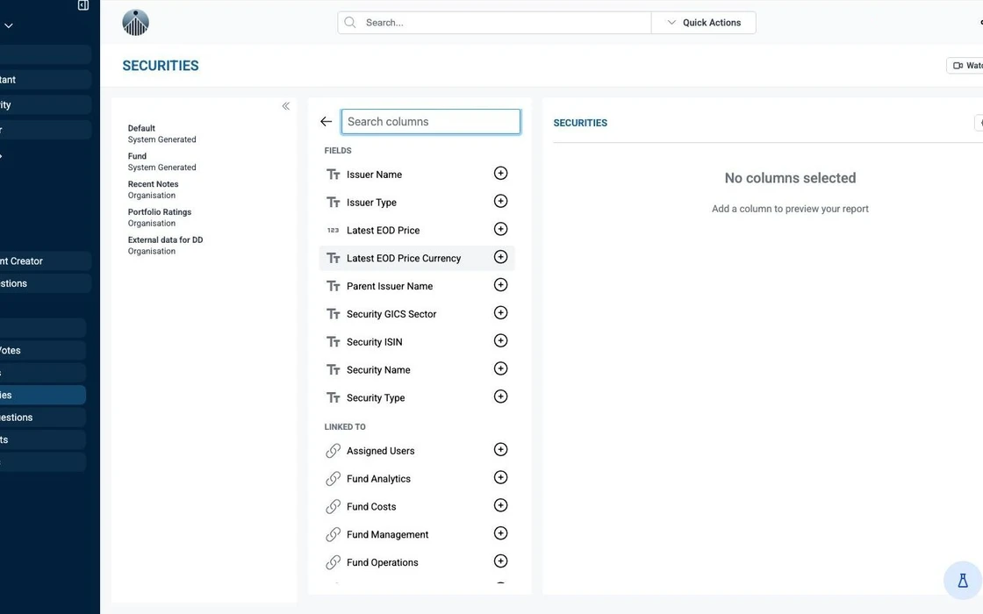Add the Fund Operations linked column
The height and width of the screenshot is (614, 983).
pos(500,561)
